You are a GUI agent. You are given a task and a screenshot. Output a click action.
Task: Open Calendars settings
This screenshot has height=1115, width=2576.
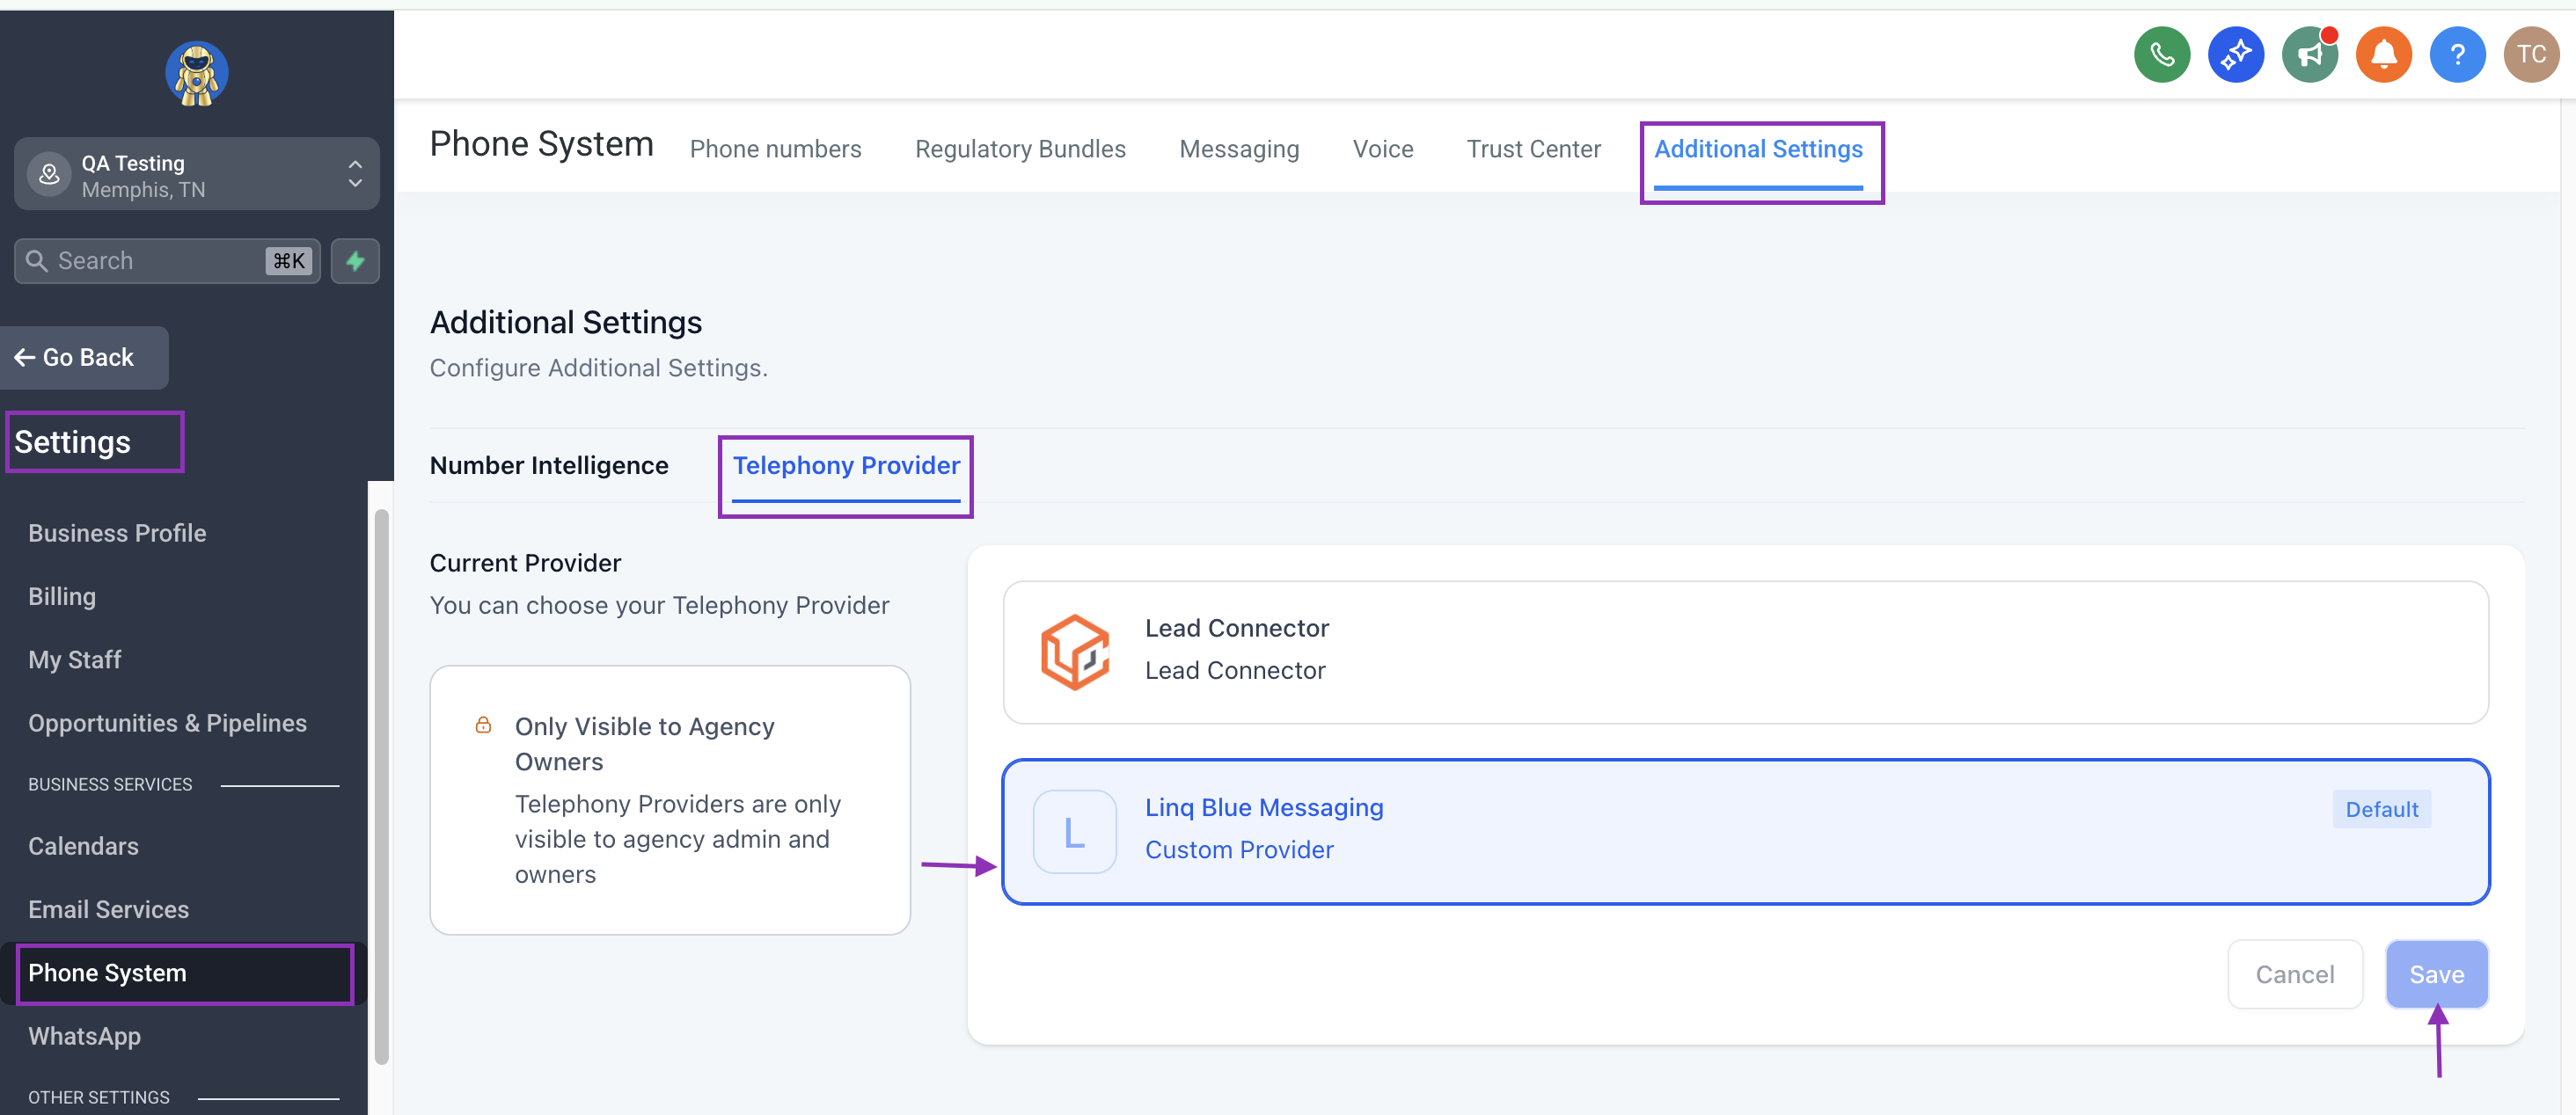pos(83,846)
